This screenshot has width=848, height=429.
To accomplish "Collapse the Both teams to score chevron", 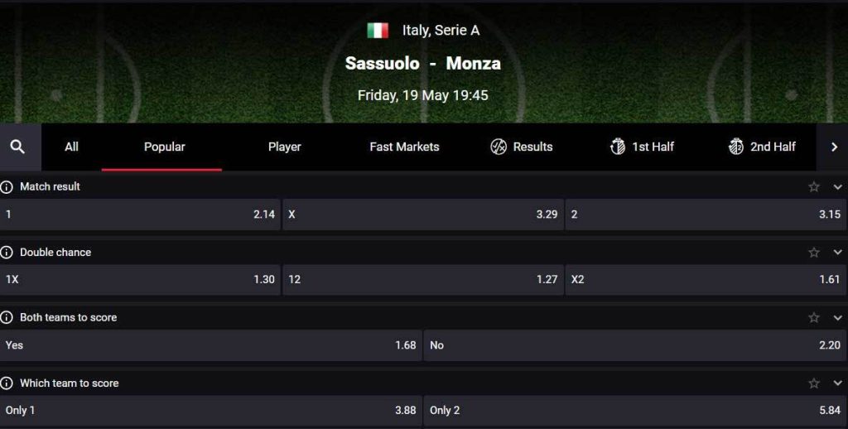I will point(837,318).
